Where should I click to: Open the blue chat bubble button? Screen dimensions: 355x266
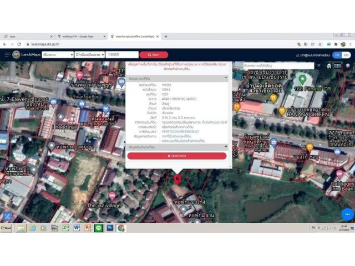click(x=348, y=214)
